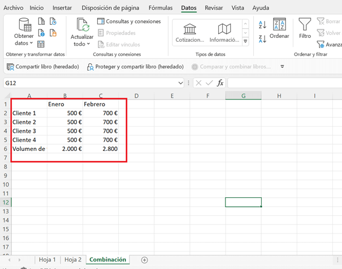Select cell Volumen de in row 6

pyautogui.click(x=29, y=149)
